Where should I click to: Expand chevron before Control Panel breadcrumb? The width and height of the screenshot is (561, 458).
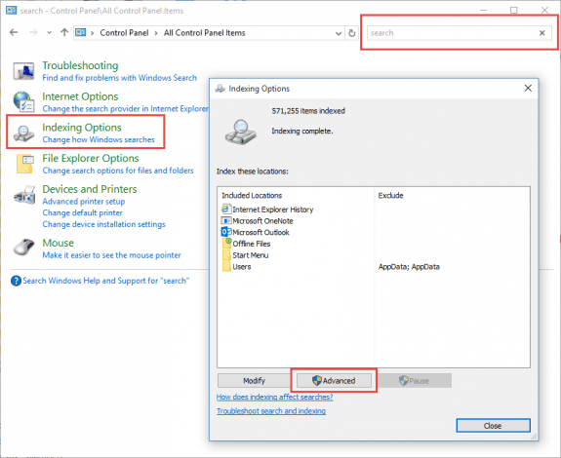[93, 33]
